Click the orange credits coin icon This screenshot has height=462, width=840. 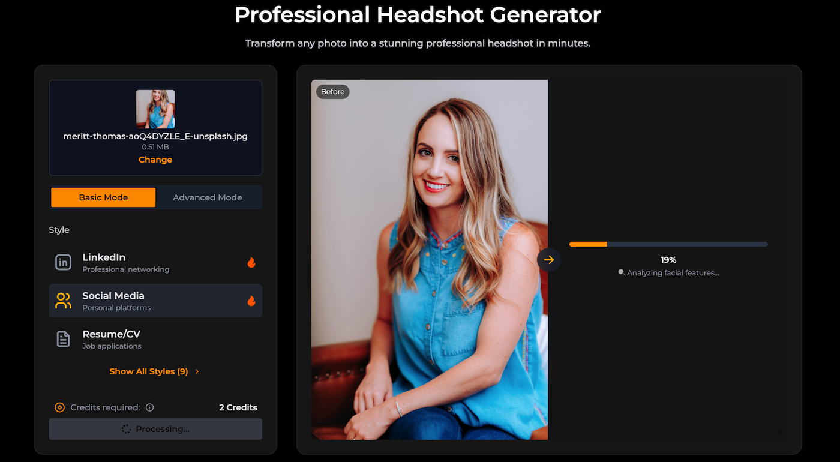[x=59, y=407]
